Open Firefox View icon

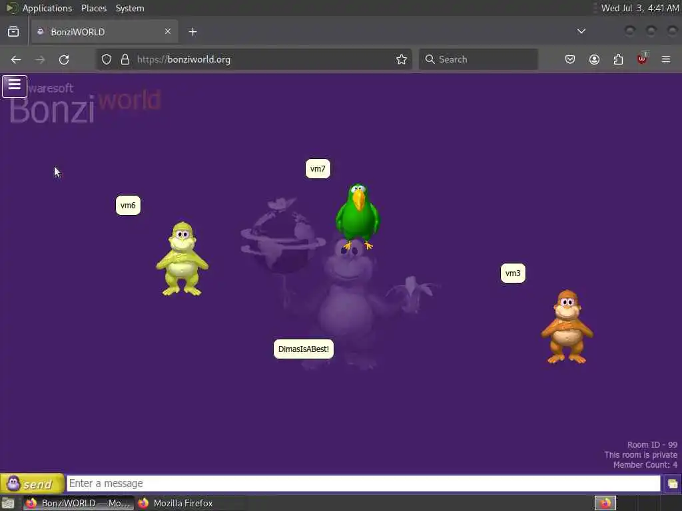13,32
